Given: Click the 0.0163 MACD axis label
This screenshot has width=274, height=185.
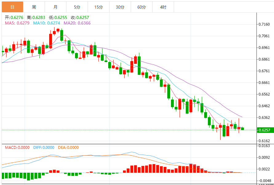Looking at the screenshot, I should [x=264, y=146].
